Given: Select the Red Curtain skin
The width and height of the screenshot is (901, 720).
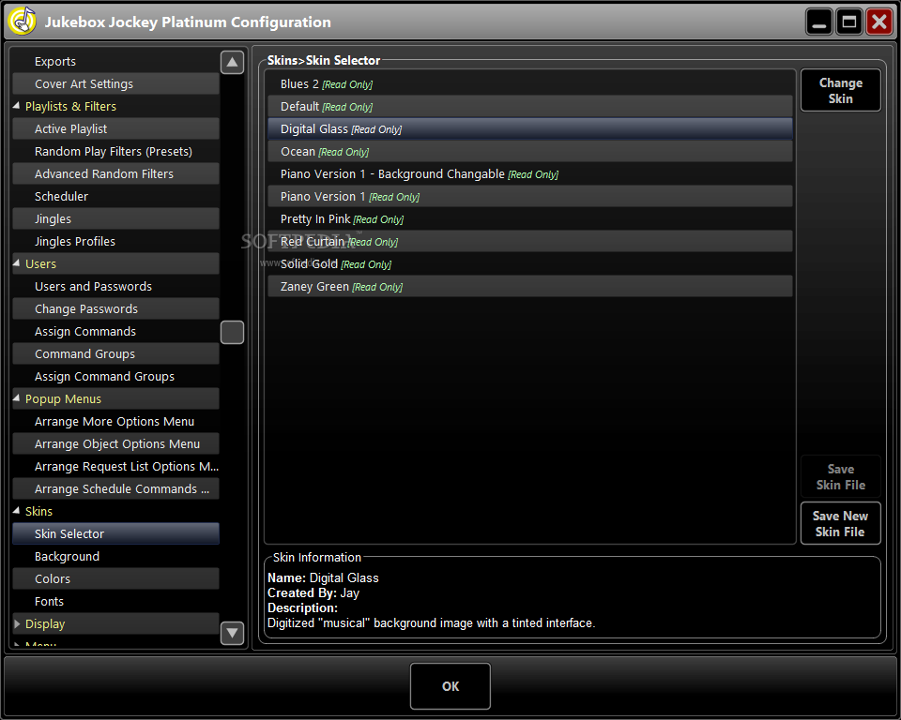Looking at the screenshot, I should coord(529,242).
